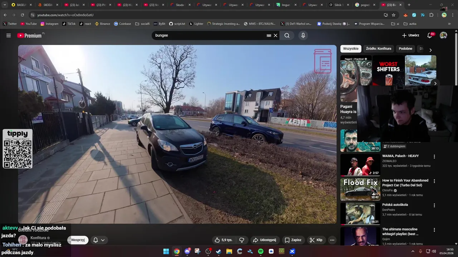Open more actions three-dot menu under video
The image size is (458, 257).
click(332, 240)
